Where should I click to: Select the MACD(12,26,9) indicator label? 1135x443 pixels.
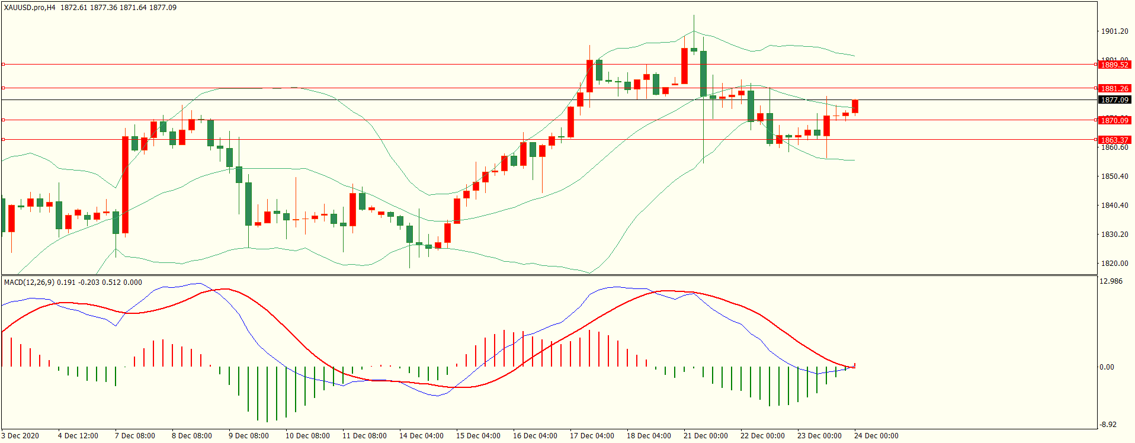(29, 283)
